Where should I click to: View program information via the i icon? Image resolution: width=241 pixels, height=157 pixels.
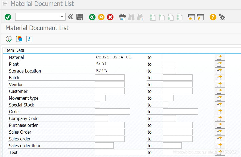coord(29,39)
